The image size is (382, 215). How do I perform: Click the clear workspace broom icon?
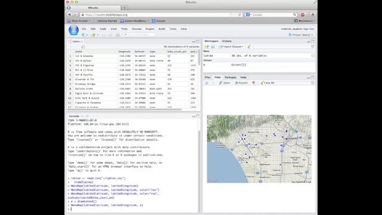(249, 47)
